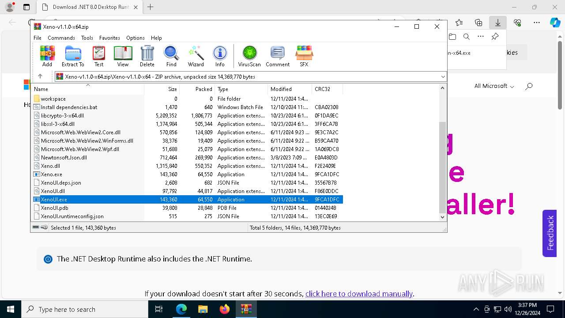Click the Extract To toolbar icon
The height and width of the screenshot is (318, 565).
[73, 56]
